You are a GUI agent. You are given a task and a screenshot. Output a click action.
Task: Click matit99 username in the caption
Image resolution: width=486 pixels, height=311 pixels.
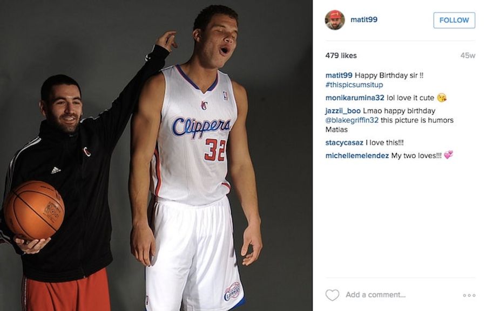[x=339, y=75]
